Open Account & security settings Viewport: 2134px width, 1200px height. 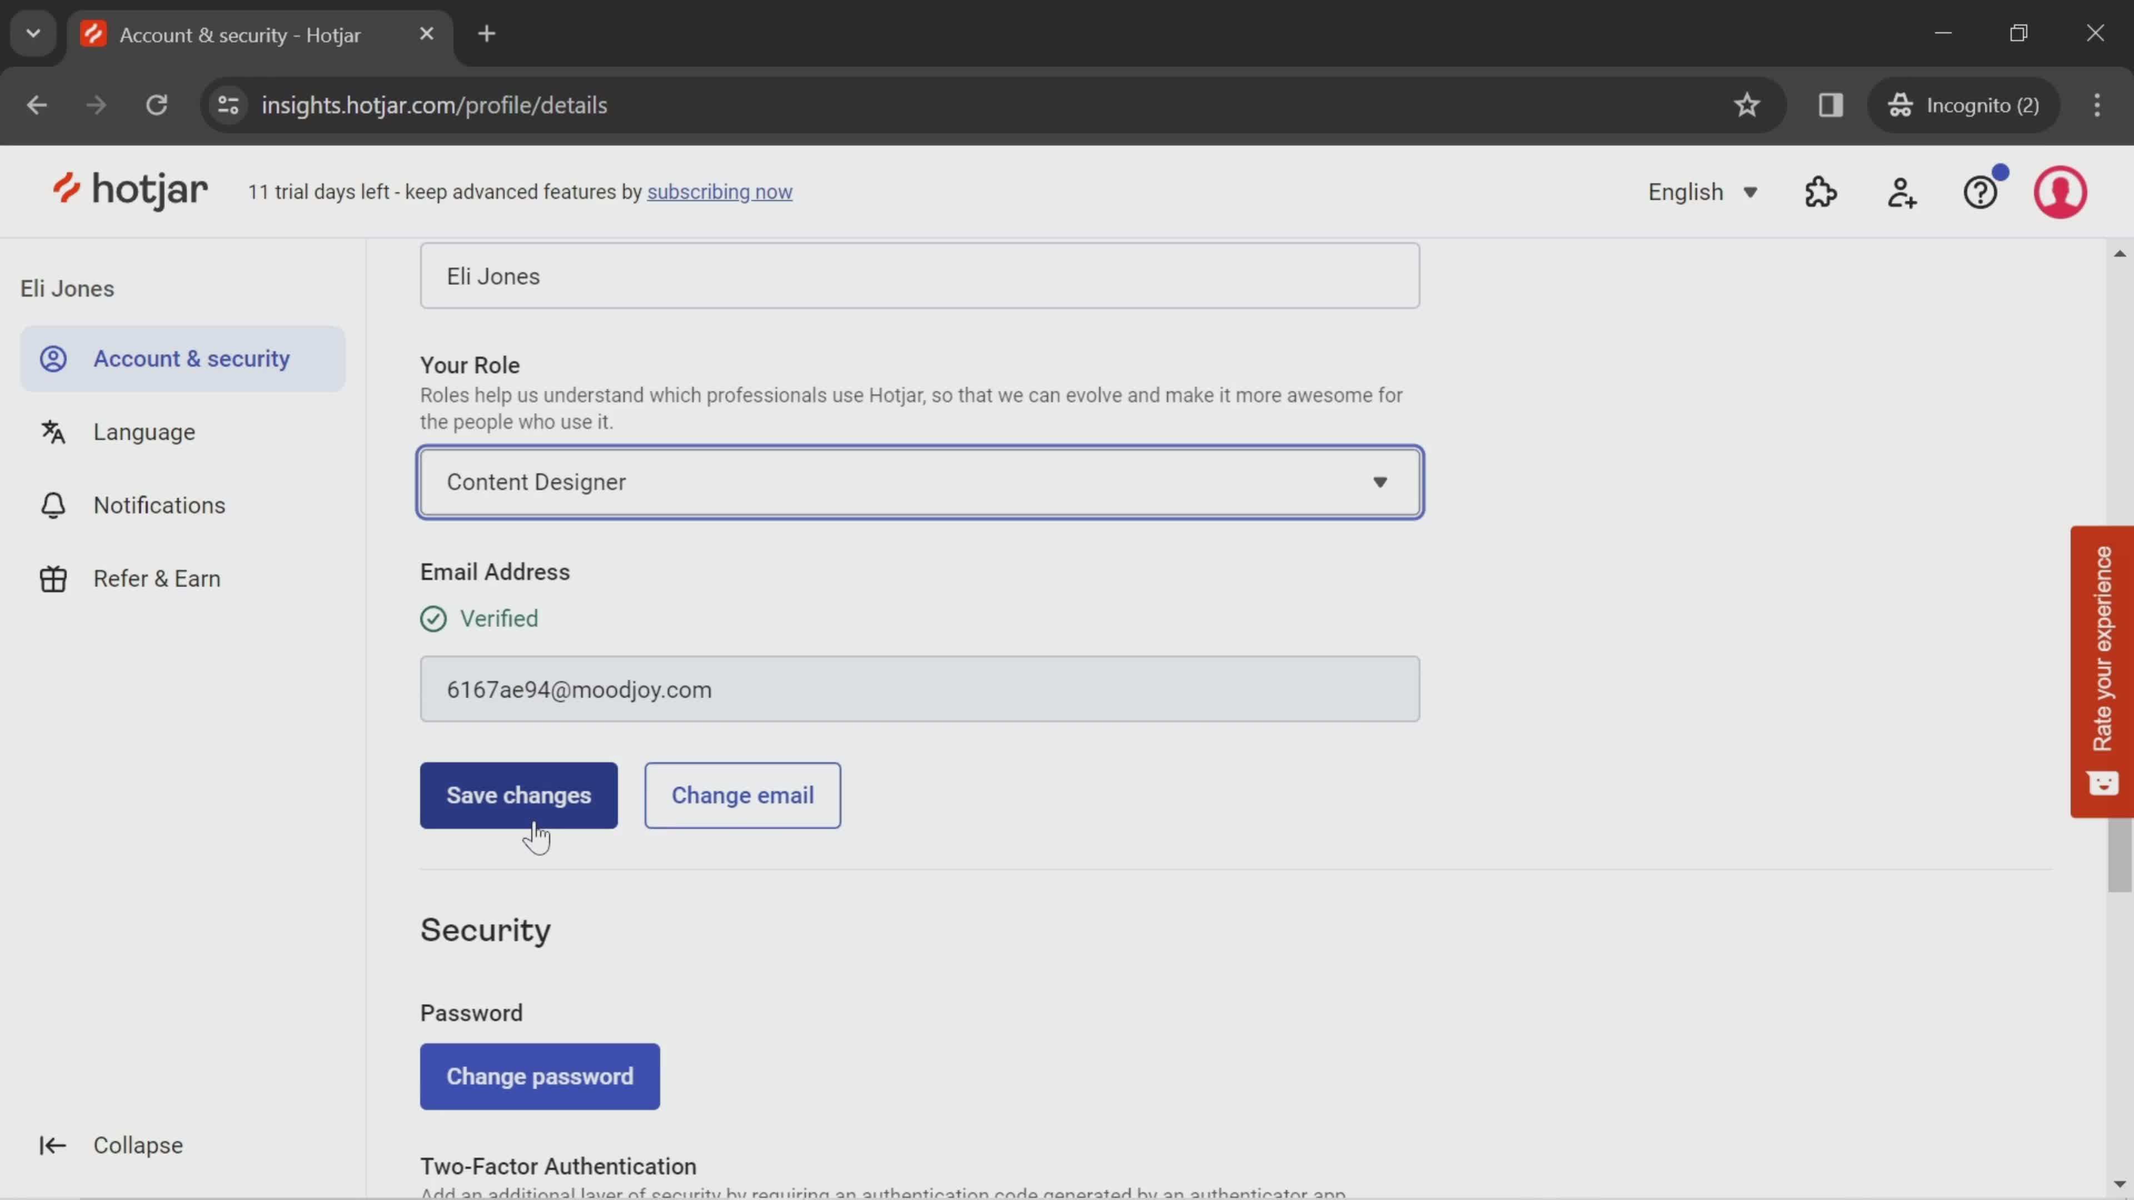click(x=192, y=359)
